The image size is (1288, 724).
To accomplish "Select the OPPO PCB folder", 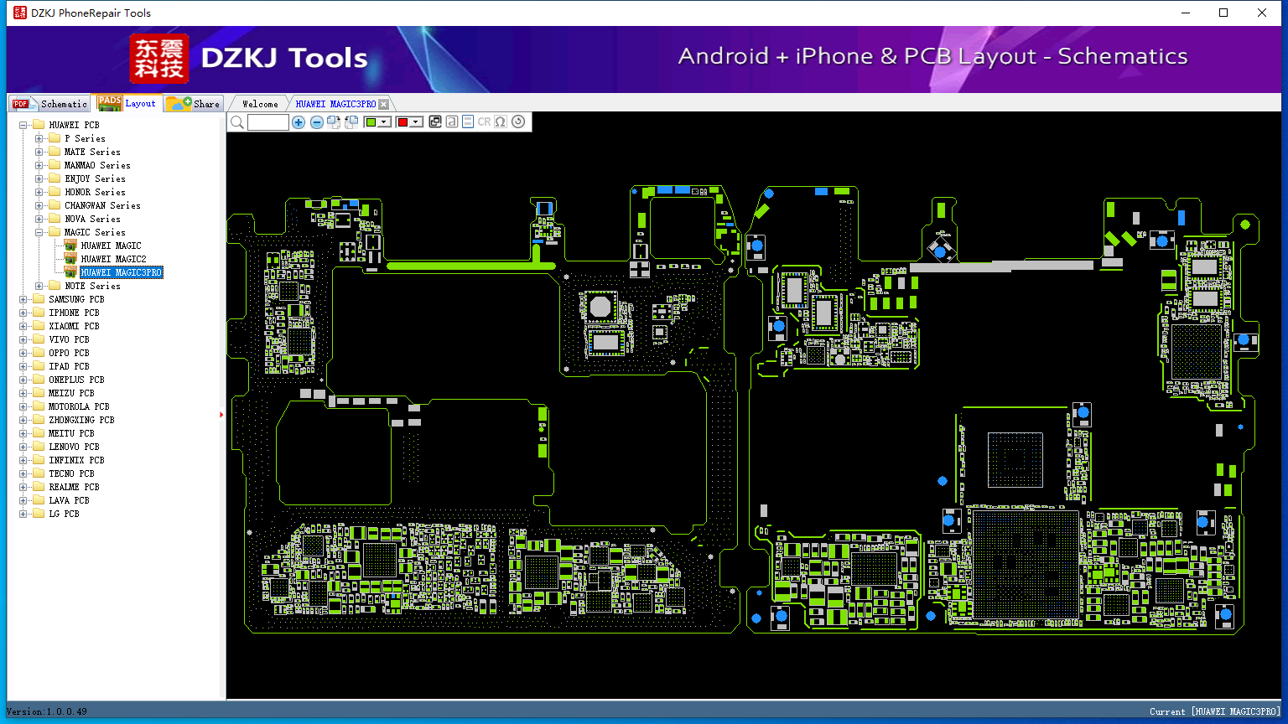I will coord(69,353).
